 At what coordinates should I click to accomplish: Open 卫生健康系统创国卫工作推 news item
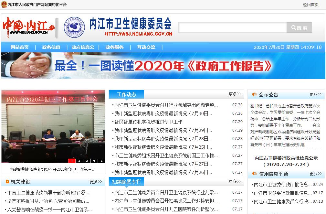pyautogui.click(x=166, y=155)
